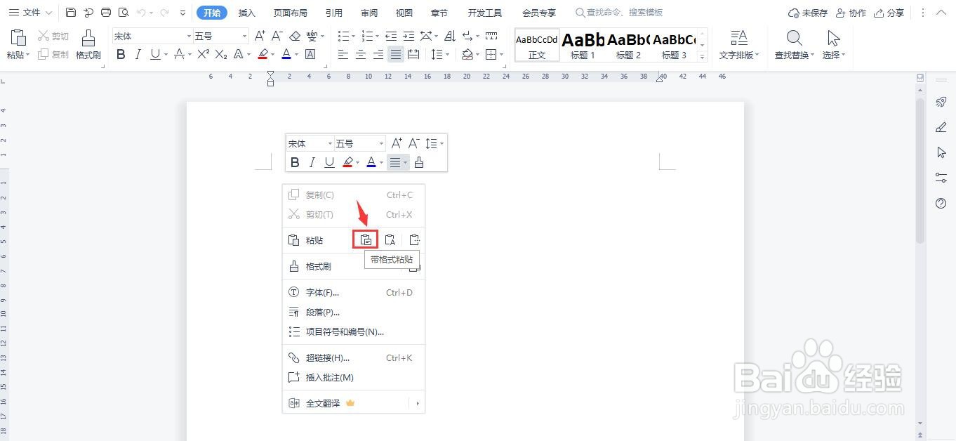This screenshot has width=956, height=441.
Task: Open Print Preview from quick access bar
Action: 124,13
